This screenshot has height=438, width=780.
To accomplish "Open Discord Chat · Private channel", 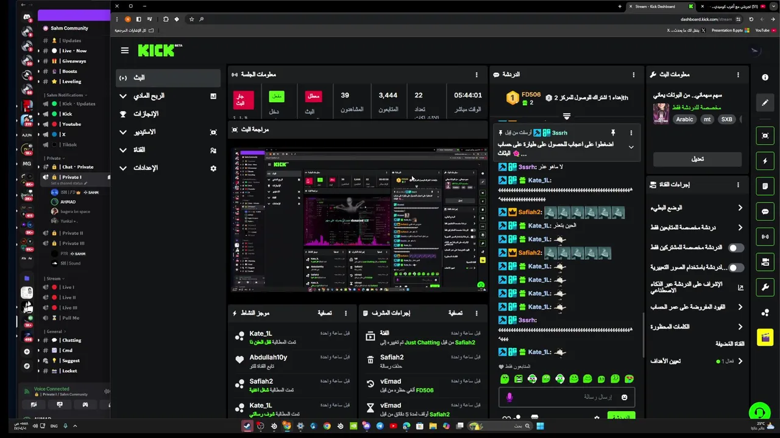I will (x=77, y=167).
